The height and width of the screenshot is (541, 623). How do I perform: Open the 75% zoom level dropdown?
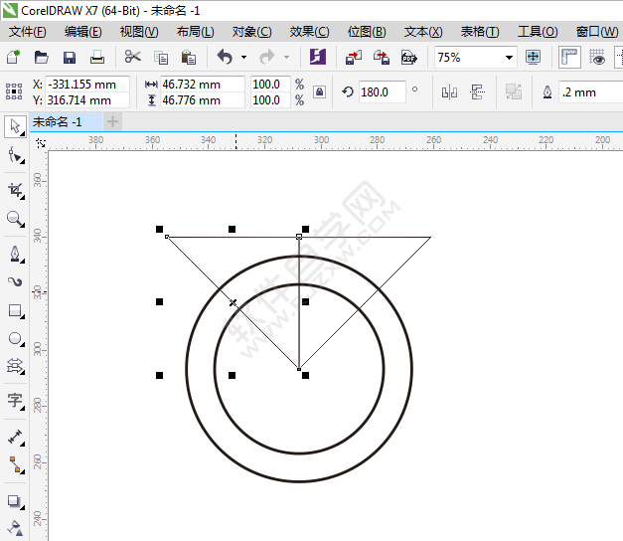click(509, 58)
